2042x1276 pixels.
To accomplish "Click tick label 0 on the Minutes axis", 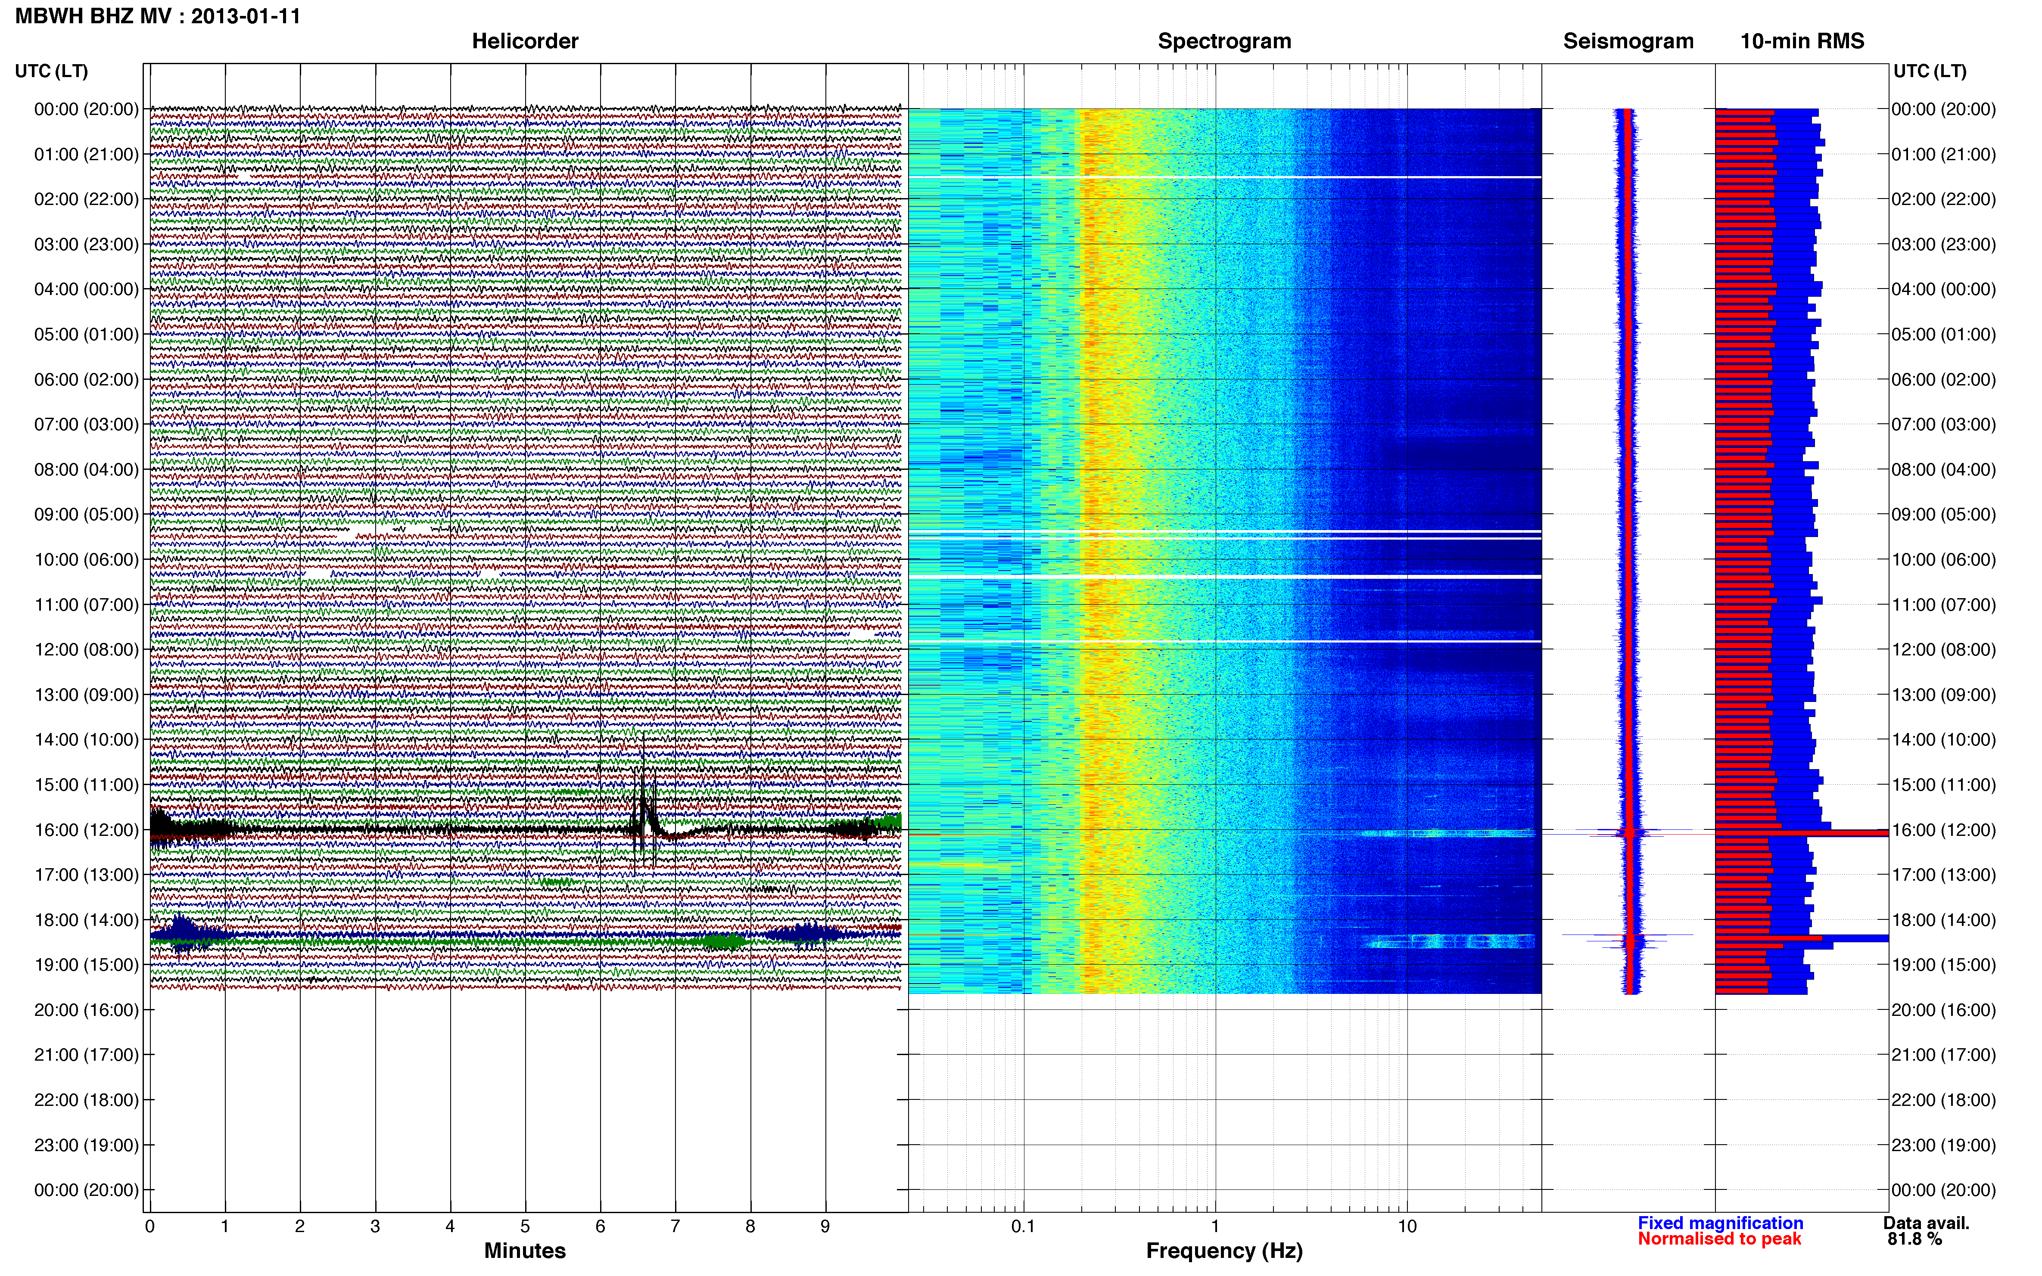I will pyautogui.click(x=149, y=1226).
